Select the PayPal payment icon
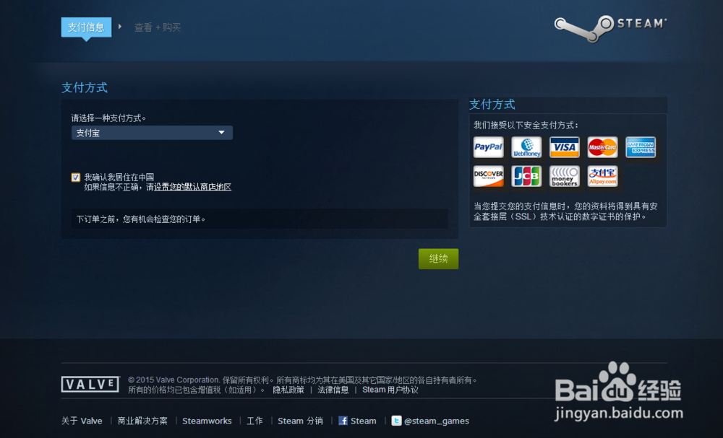 (x=488, y=147)
